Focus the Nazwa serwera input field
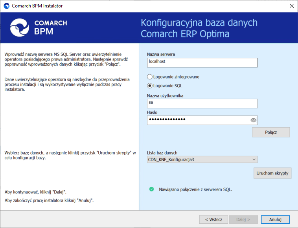Screen dimensions: 298x228 [x=202, y=63]
